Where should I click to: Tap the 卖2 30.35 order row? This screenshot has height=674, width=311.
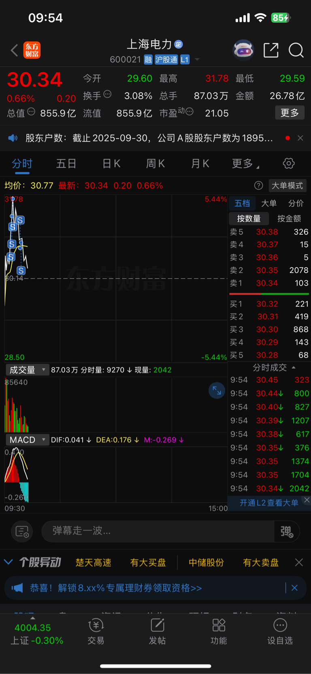tap(269, 270)
